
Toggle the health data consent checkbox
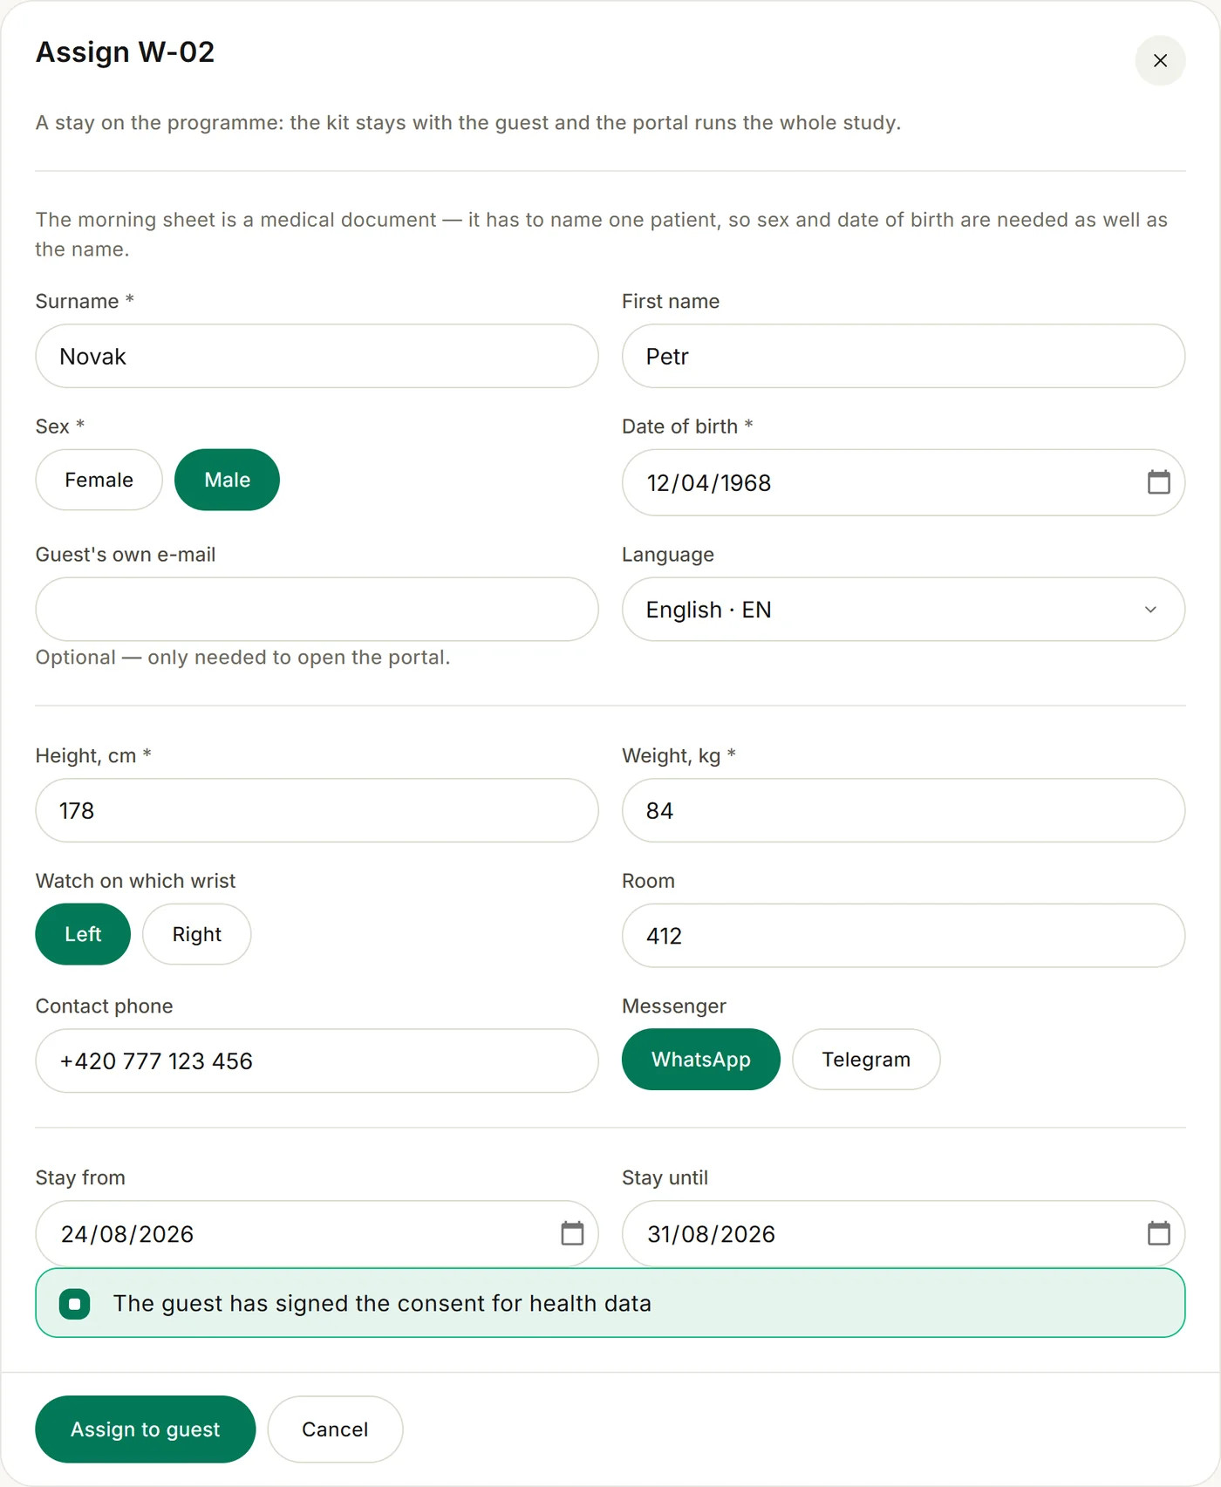point(75,1304)
